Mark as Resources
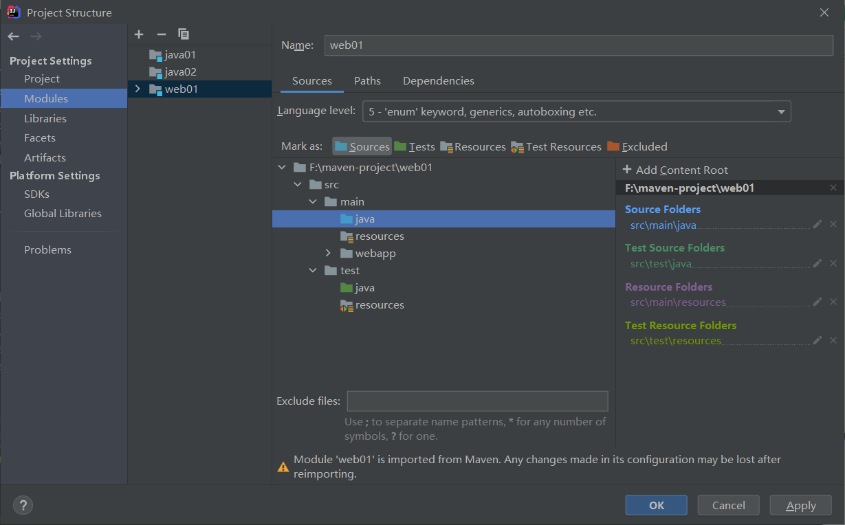Viewport: 845px width, 525px height. tap(473, 146)
